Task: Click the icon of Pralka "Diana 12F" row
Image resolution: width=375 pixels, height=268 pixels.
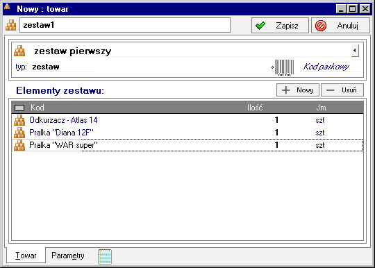Action: point(19,133)
